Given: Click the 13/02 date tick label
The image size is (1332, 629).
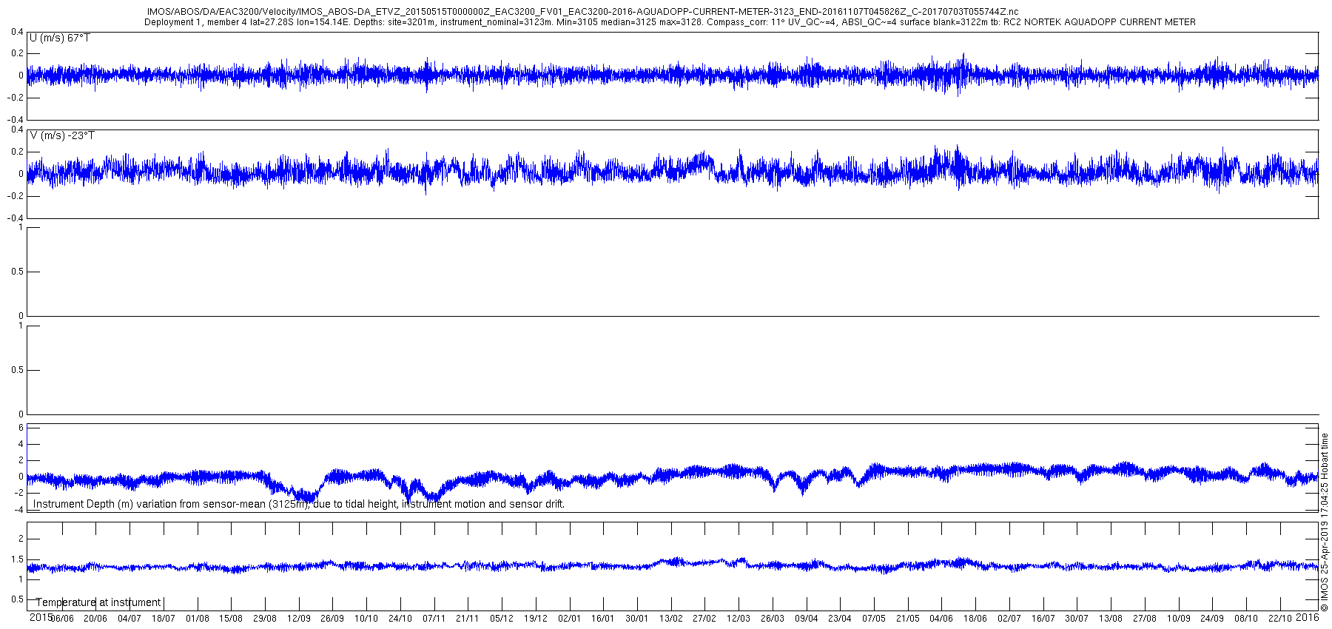Looking at the screenshot, I should [x=671, y=619].
